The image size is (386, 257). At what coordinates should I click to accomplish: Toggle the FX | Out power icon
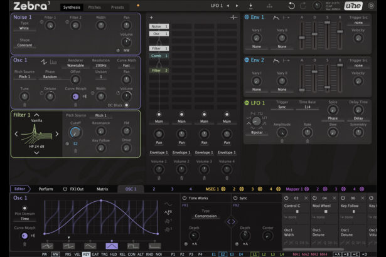click(x=65, y=189)
